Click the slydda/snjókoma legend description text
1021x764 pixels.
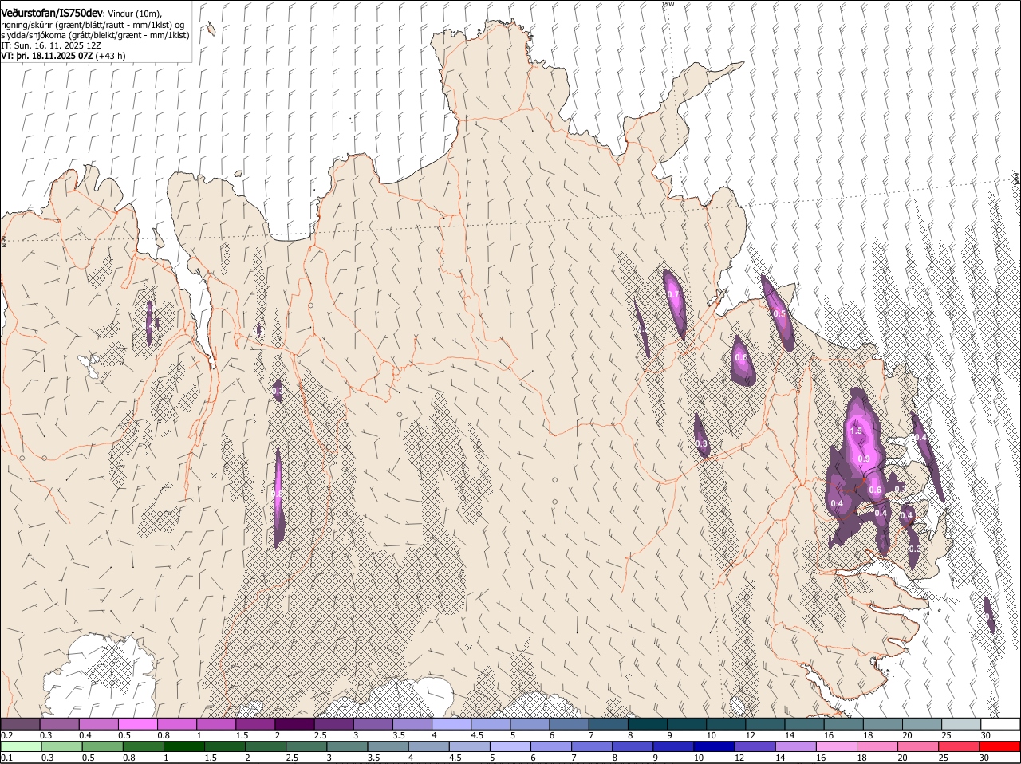click(x=95, y=35)
